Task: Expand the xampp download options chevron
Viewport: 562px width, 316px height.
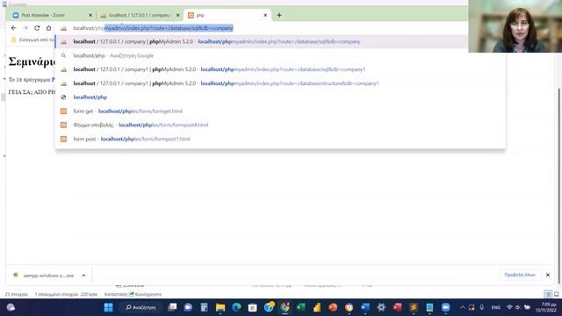Action: point(83,275)
